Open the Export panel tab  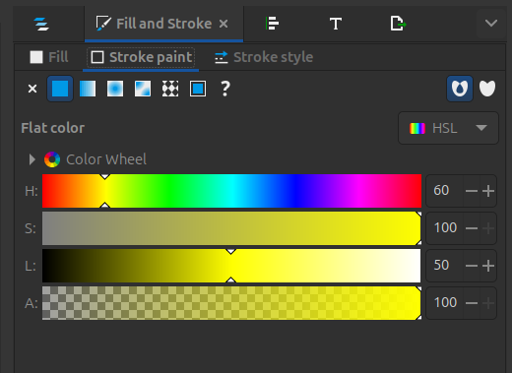coord(398,24)
